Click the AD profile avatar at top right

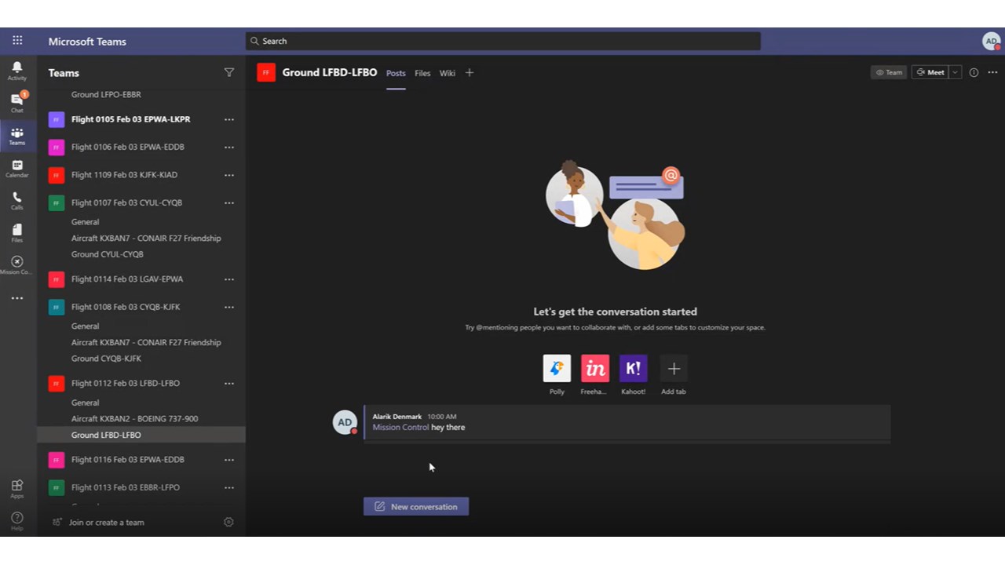tap(992, 41)
